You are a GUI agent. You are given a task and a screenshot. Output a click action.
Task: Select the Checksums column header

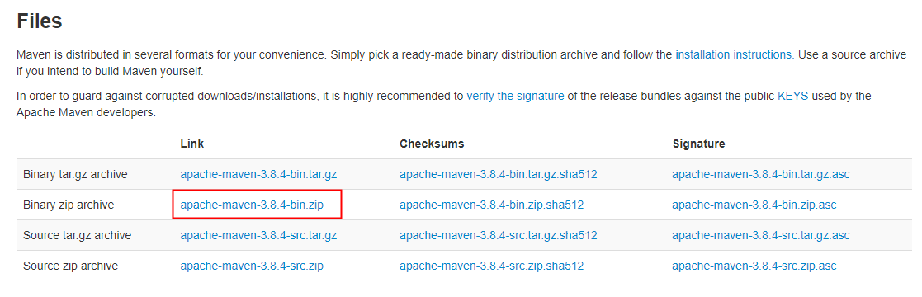coord(432,144)
